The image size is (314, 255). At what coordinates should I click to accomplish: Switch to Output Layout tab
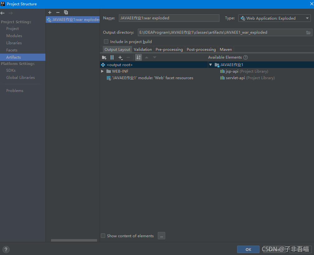117,49
